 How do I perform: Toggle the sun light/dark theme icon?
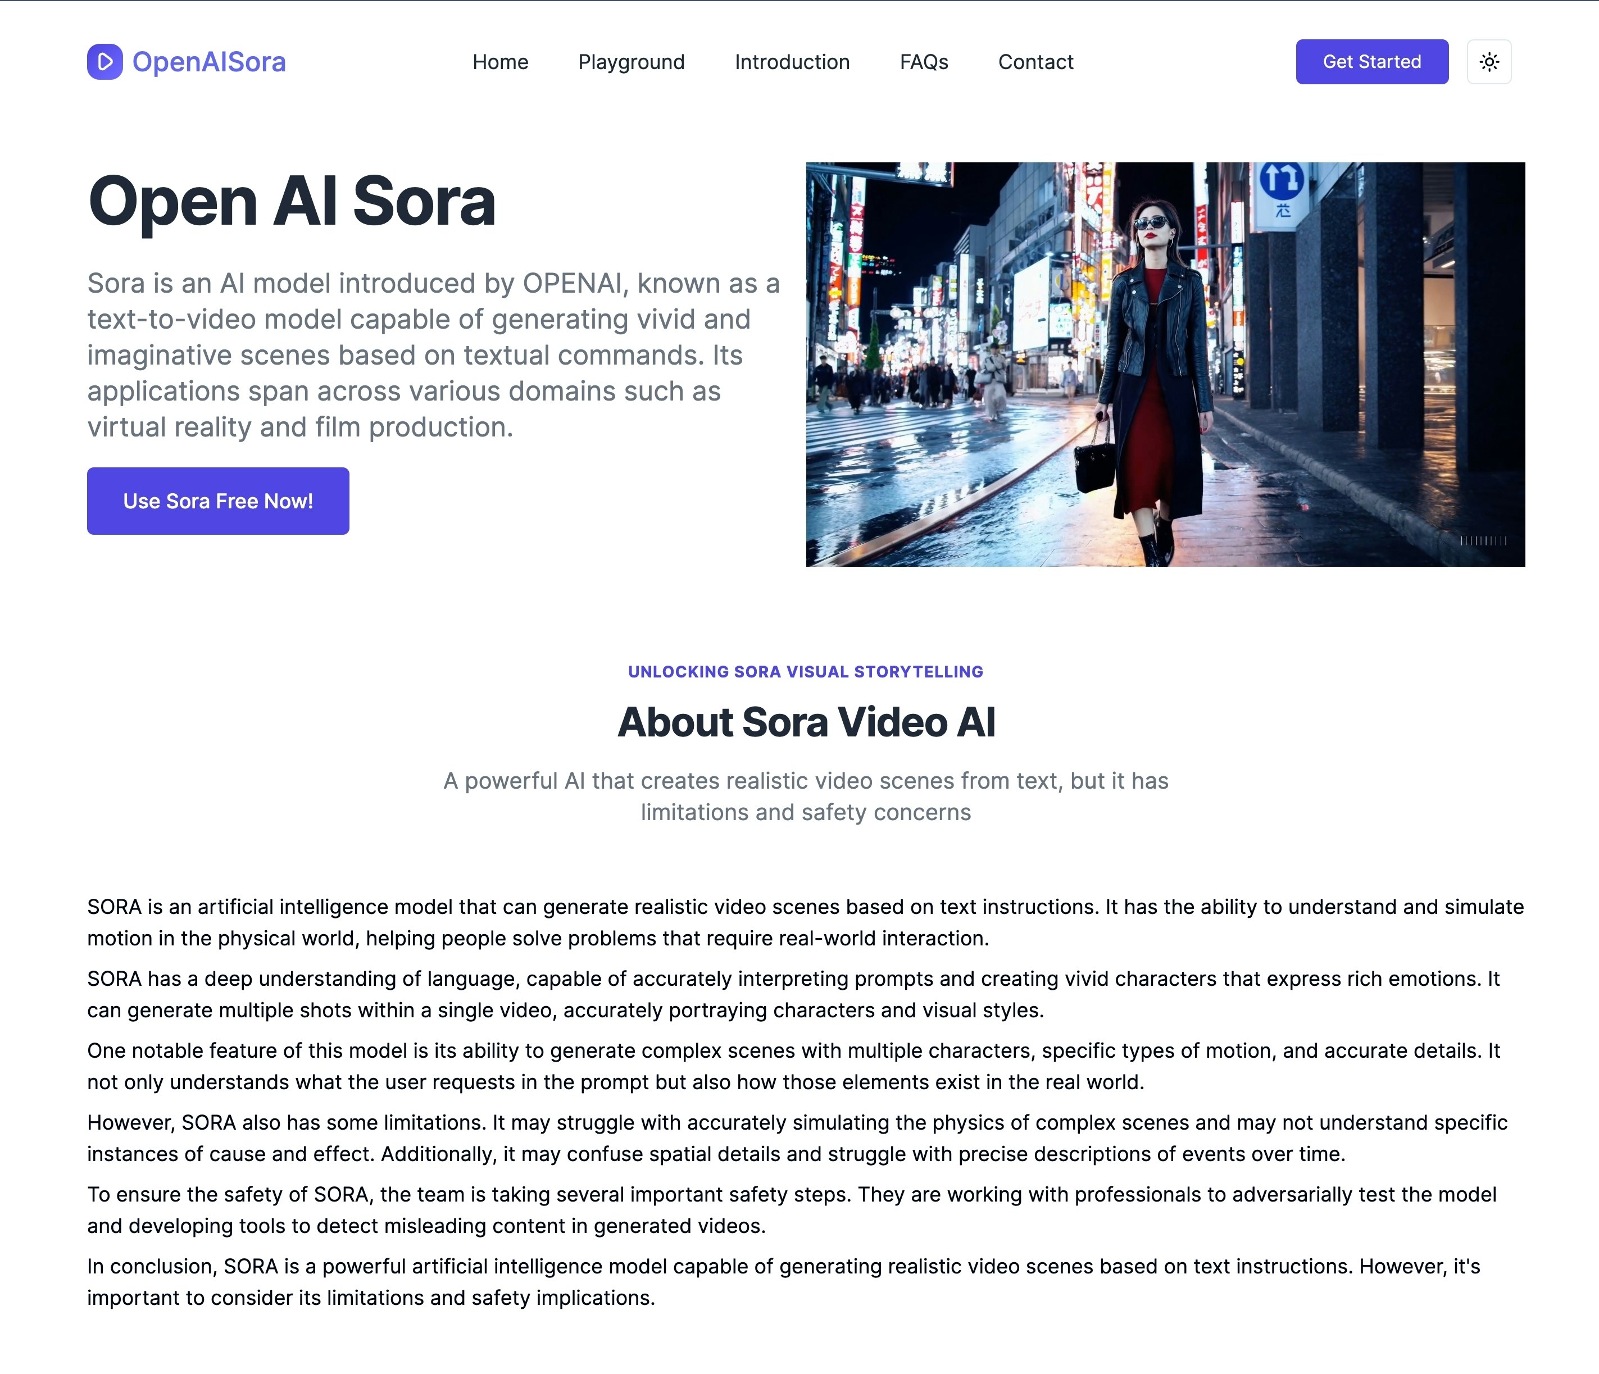point(1489,62)
